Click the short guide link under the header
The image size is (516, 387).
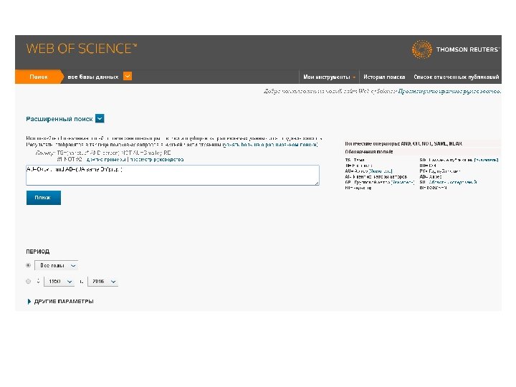(449, 91)
